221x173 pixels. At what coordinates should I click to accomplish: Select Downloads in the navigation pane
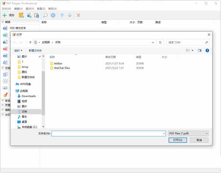(28, 96)
